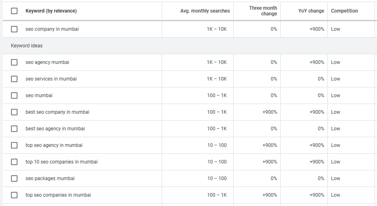Select checkbox for seo company in mumbai
The image size is (377, 206).
14,29
